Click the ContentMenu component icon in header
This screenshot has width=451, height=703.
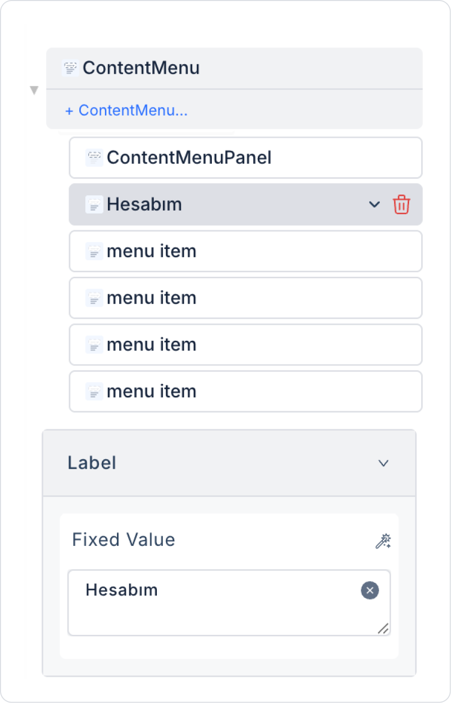tap(70, 68)
